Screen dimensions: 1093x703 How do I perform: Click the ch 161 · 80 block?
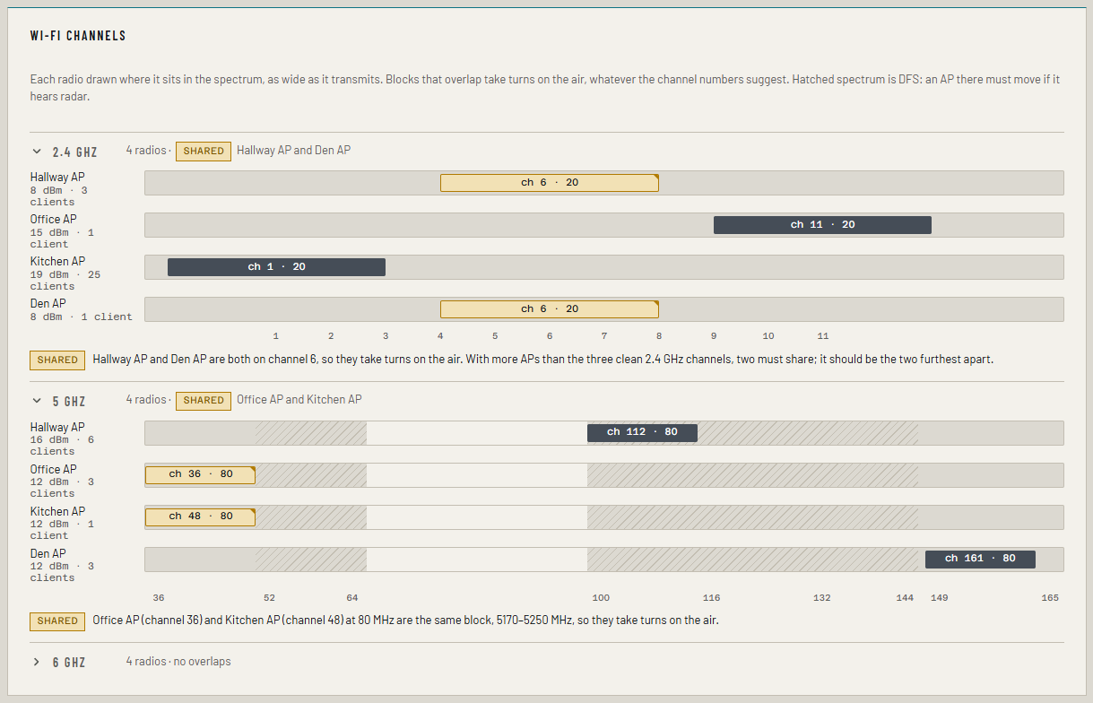click(980, 560)
